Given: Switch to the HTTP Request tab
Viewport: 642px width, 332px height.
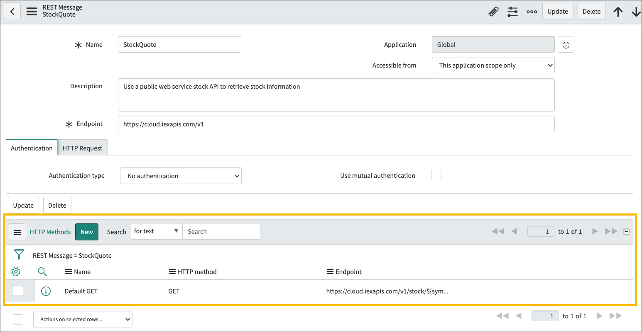Looking at the screenshot, I should coord(82,148).
